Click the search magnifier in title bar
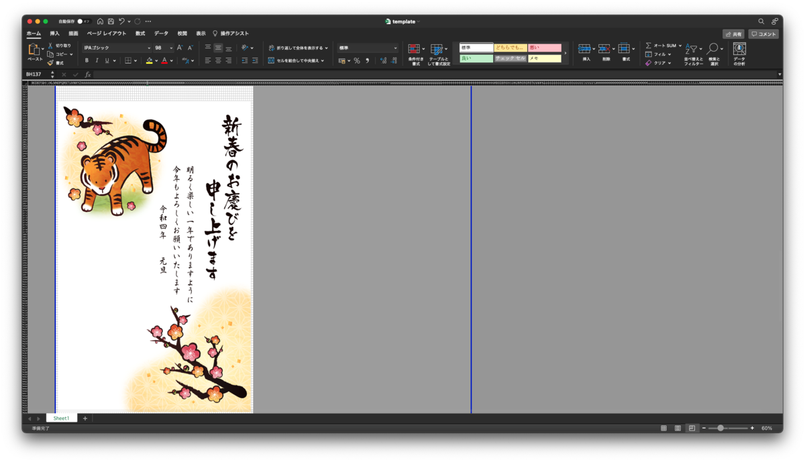The width and height of the screenshot is (805, 462). coord(761,21)
